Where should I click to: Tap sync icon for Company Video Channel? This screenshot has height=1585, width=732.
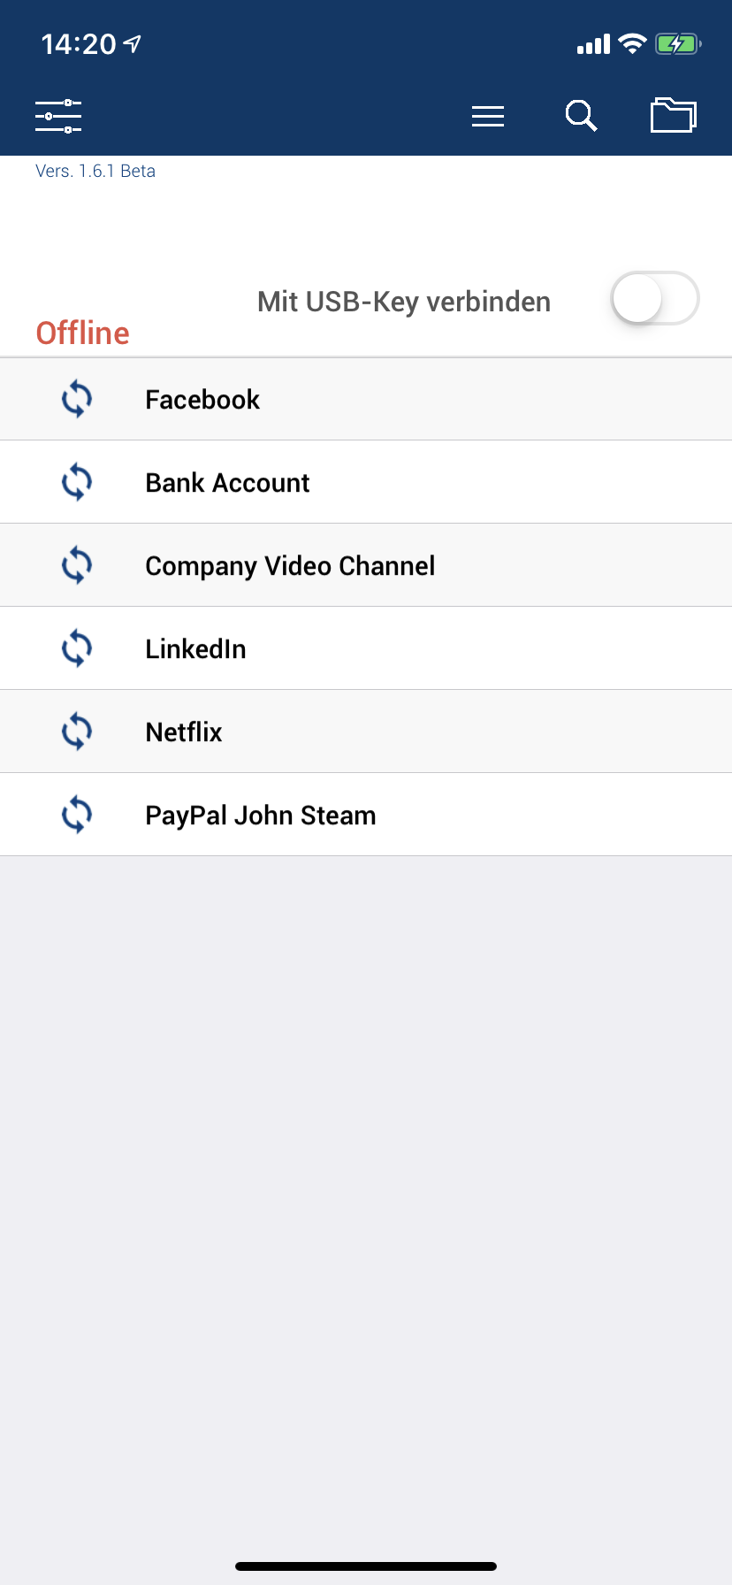click(77, 565)
